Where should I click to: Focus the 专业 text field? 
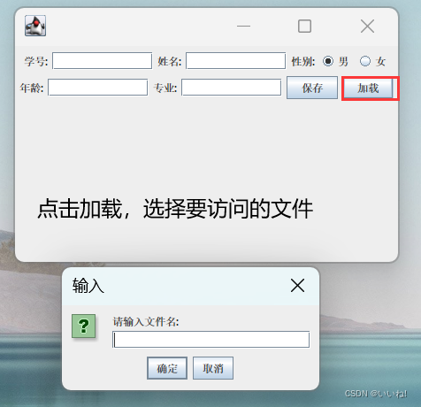click(232, 88)
